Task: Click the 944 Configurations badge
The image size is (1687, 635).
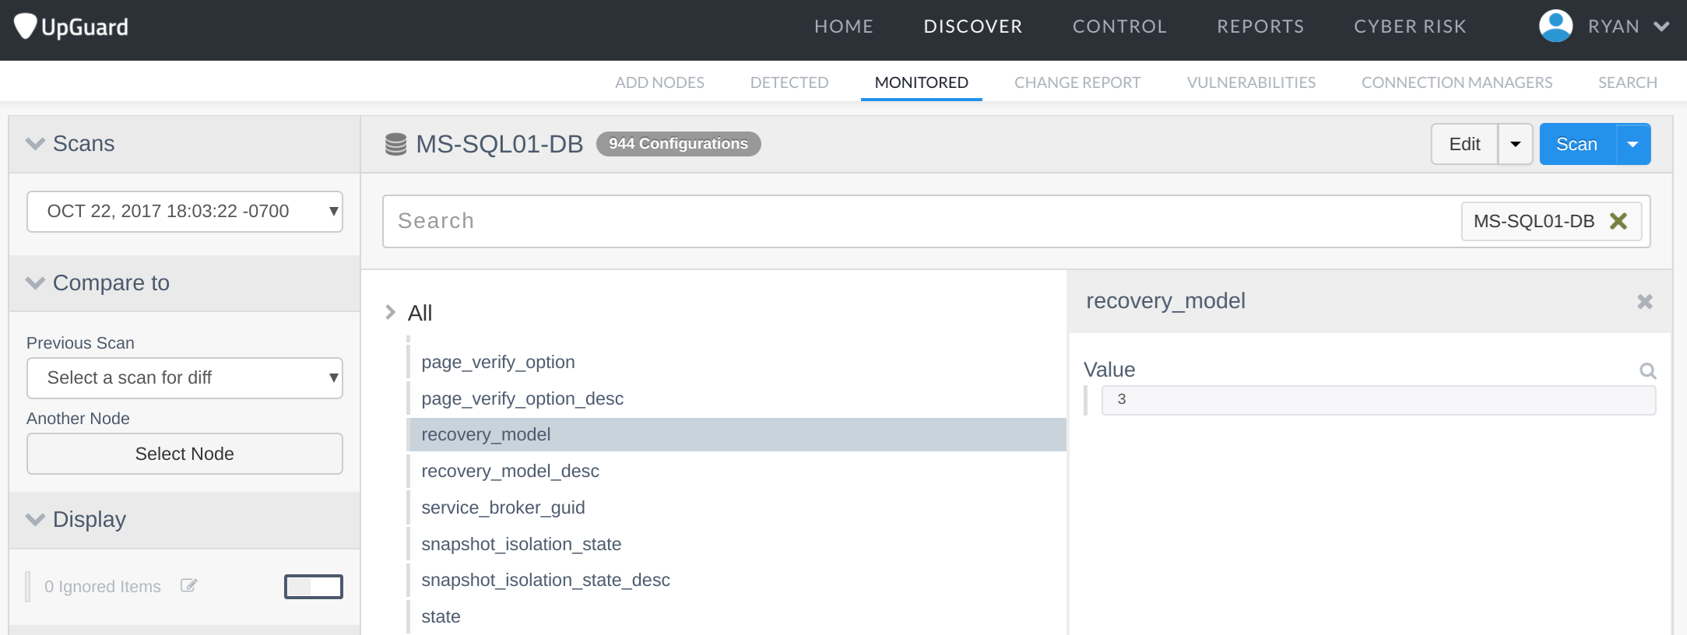Action: pyautogui.click(x=678, y=144)
